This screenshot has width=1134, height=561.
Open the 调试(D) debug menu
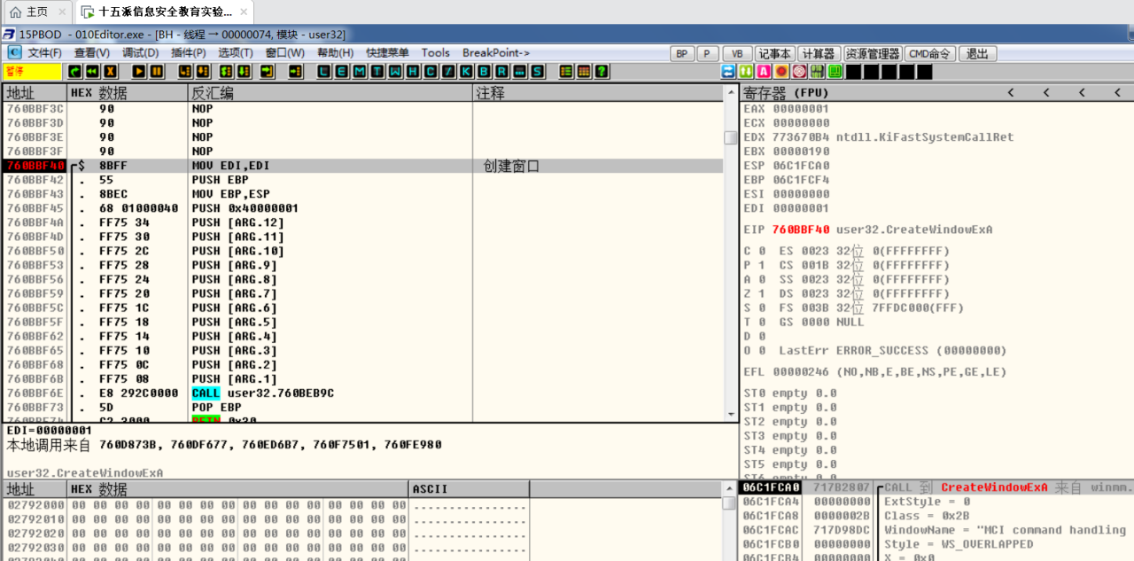[140, 53]
